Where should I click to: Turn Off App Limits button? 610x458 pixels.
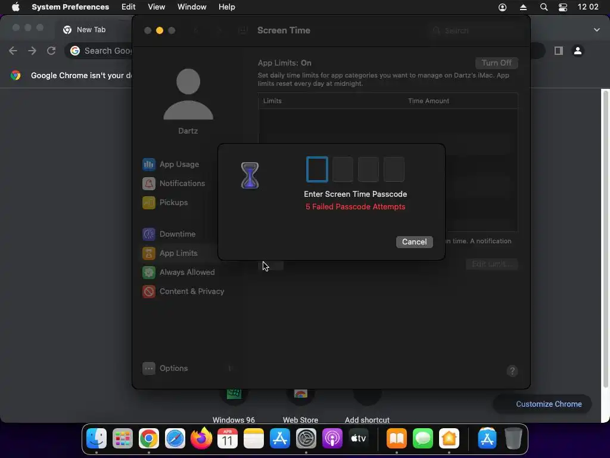pyautogui.click(x=496, y=63)
